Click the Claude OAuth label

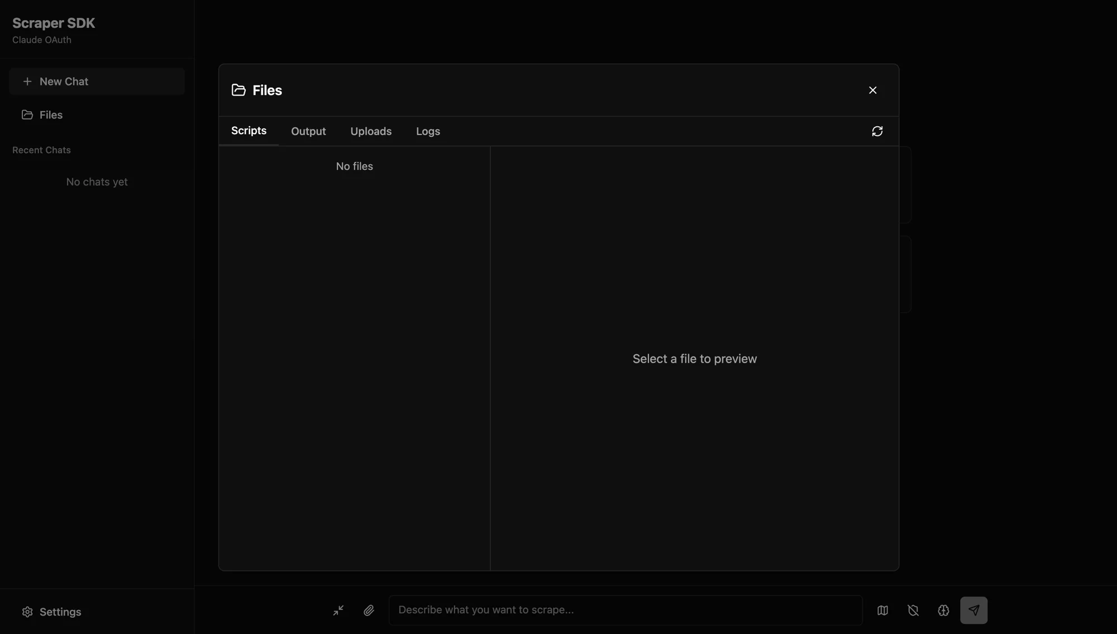click(x=42, y=40)
